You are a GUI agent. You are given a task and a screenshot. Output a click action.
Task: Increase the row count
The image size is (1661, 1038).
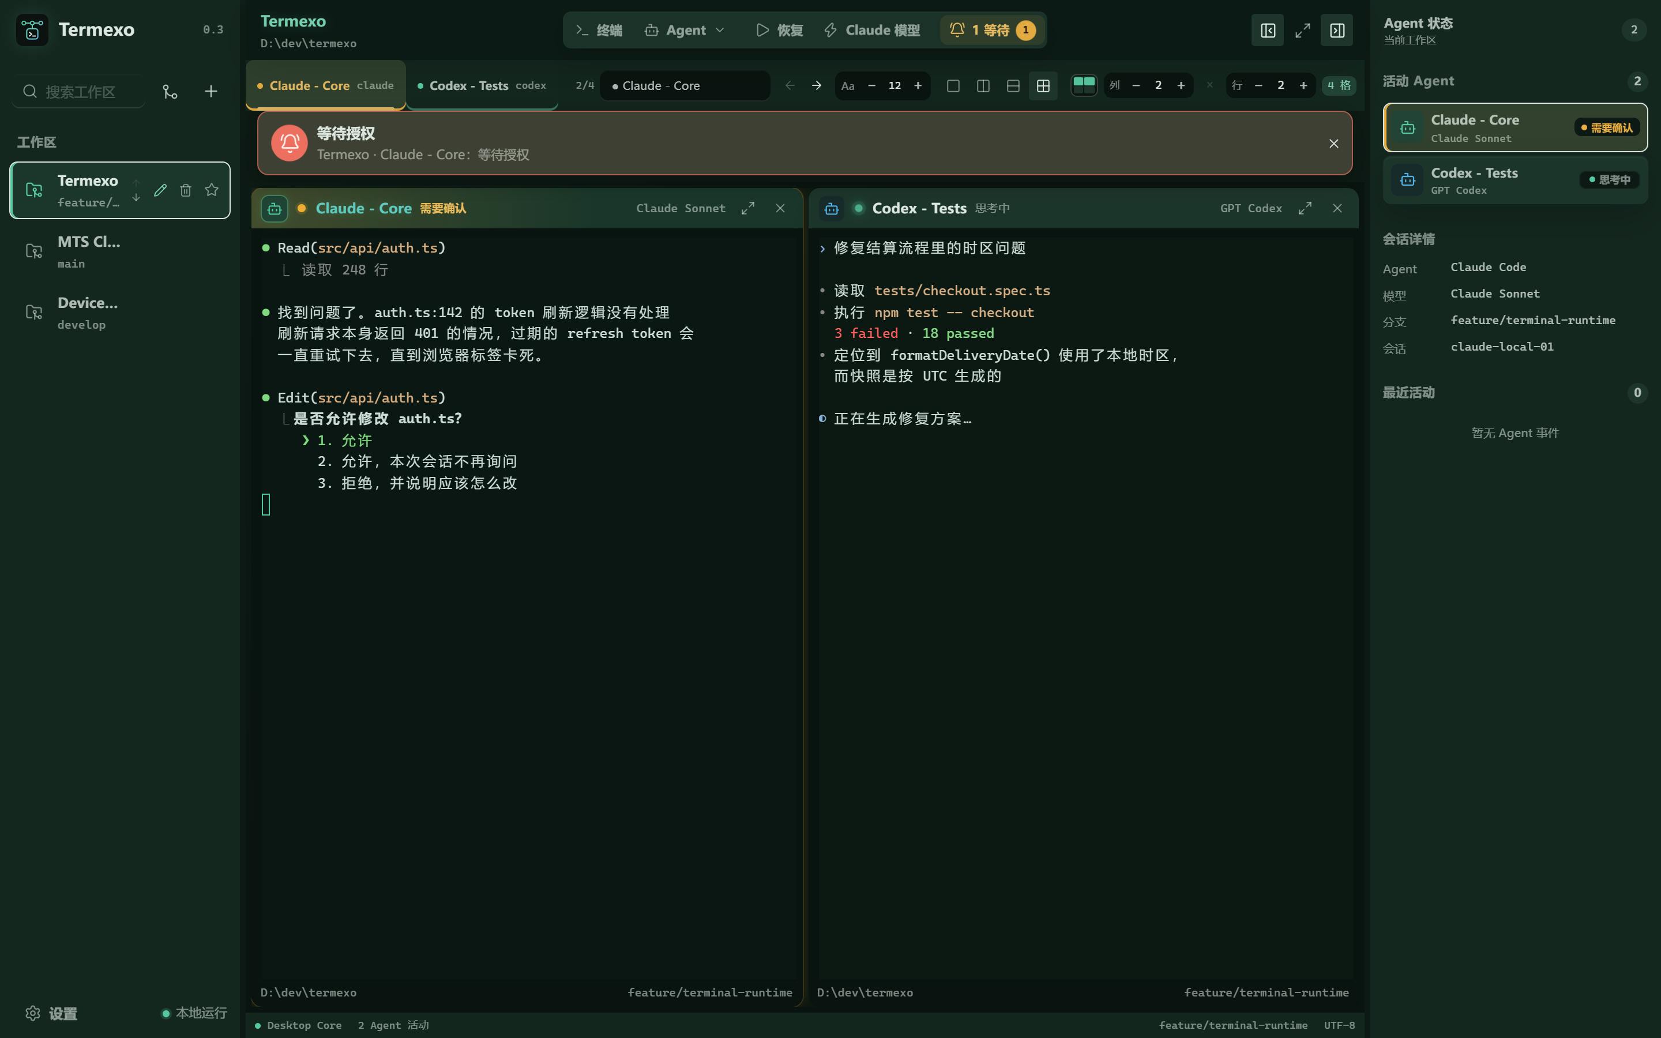[1303, 86]
